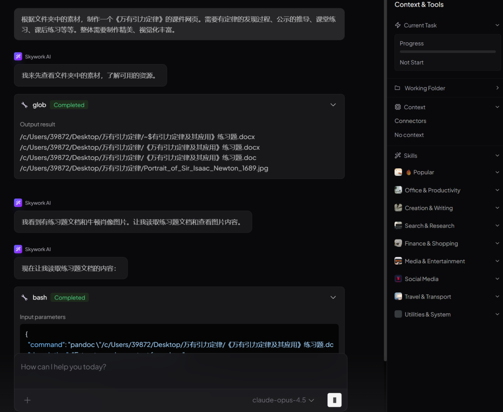The image size is (503, 412).
Task: Click the Social Media category icon
Action: [x=398, y=279]
